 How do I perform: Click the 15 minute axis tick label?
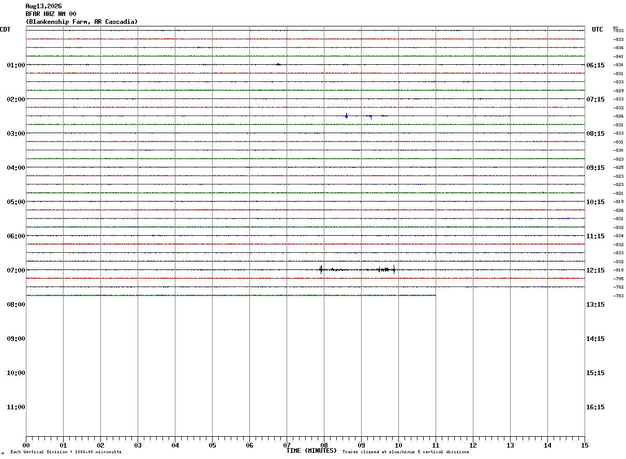[585, 445]
